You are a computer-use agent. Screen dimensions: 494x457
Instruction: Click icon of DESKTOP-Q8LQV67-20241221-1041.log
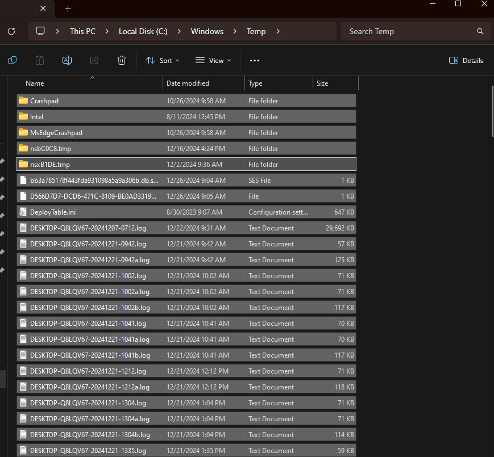pos(23,323)
